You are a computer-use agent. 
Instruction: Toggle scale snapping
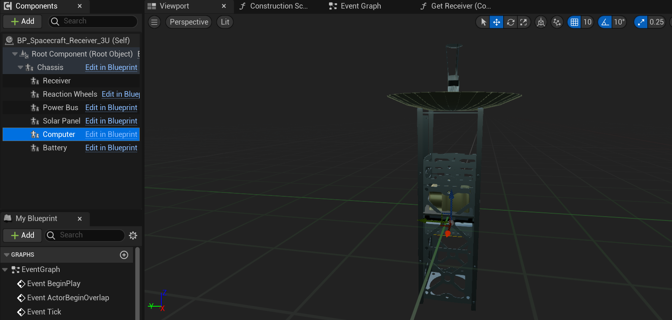tap(641, 22)
